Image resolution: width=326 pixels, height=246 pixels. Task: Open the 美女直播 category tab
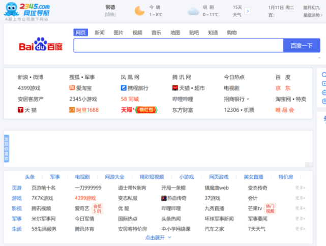click(x=253, y=177)
